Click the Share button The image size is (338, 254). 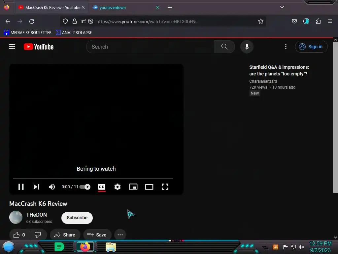[65, 235]
